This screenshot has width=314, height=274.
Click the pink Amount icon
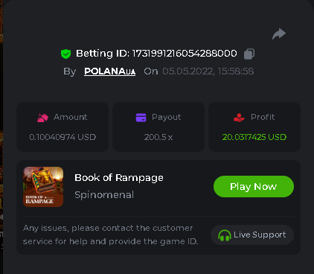(42, 118)
